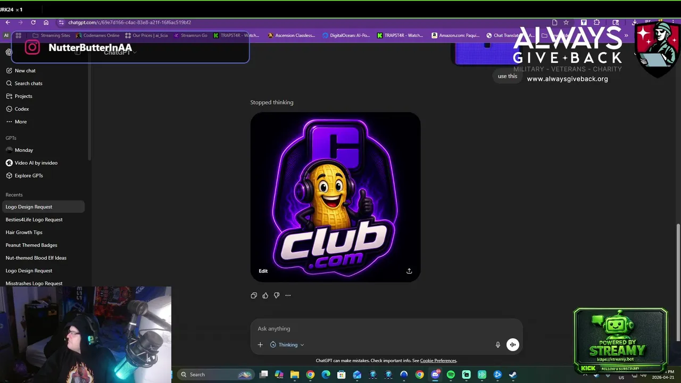Open more actions for the response
Image resolution: width=681 pixels, height=383 pixels.
288,295
